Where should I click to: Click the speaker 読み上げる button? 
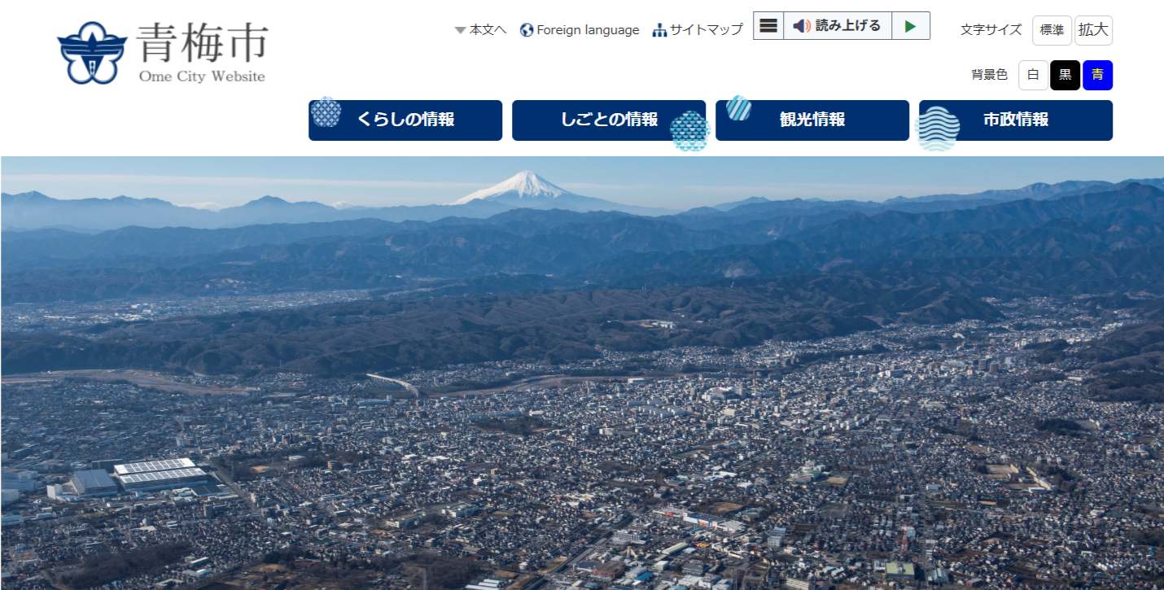[838, 26]
